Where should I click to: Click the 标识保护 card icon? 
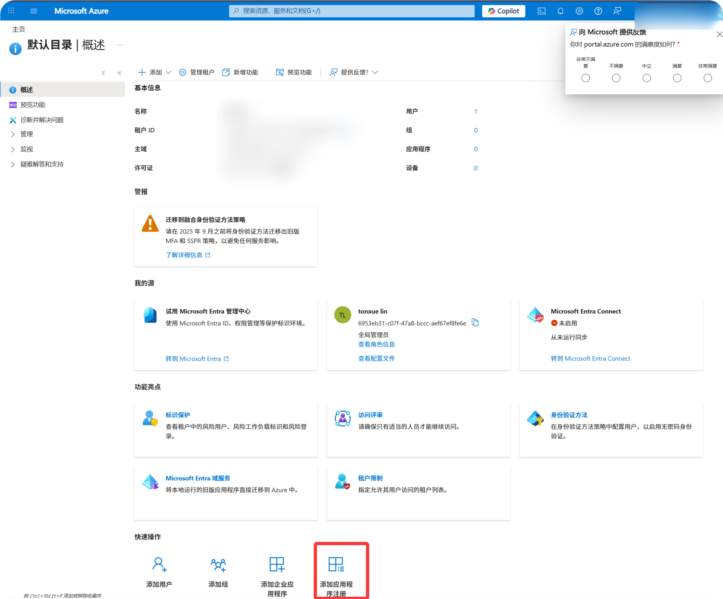coord(150,418)
